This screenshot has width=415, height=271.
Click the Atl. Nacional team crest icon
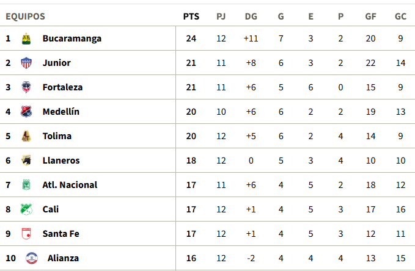[26, 185]
